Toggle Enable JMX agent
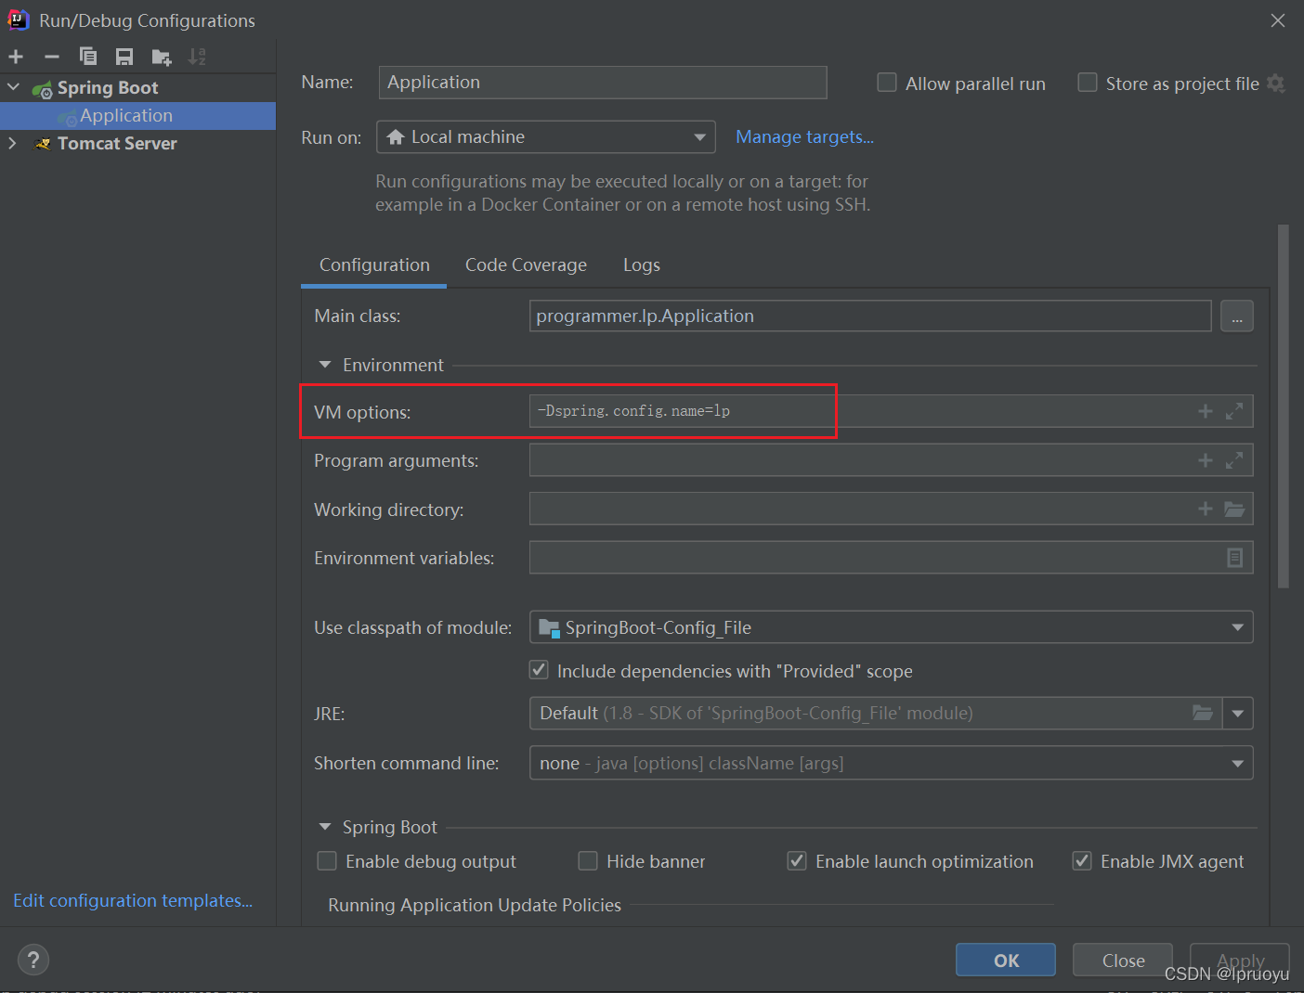 click(1082, 861)
